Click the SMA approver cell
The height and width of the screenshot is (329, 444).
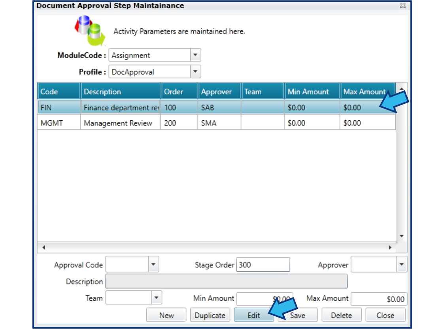219,123
